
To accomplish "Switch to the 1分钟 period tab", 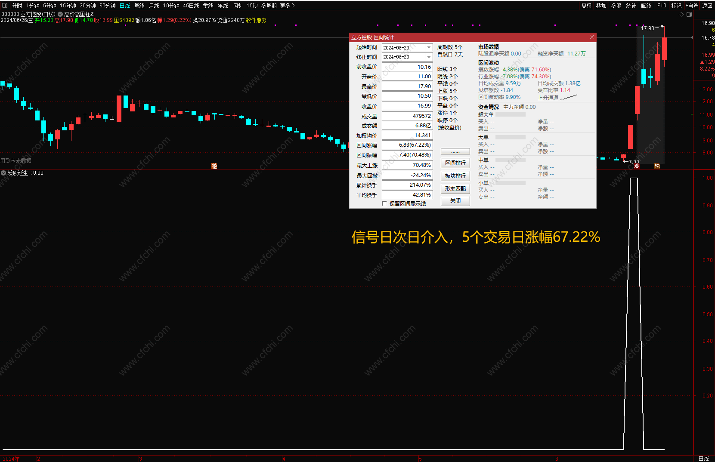I will pos(33,6).
